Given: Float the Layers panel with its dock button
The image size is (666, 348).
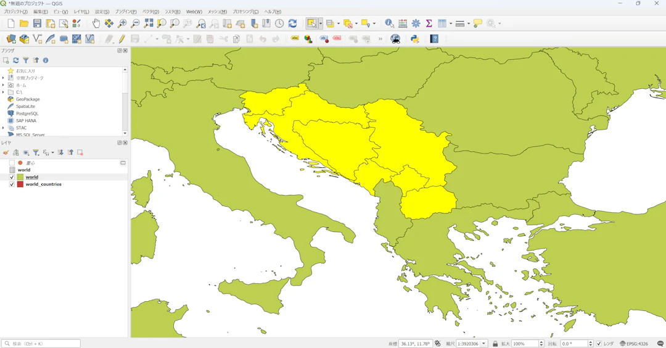Looking at the screenshot, I should tap(120, 143).
